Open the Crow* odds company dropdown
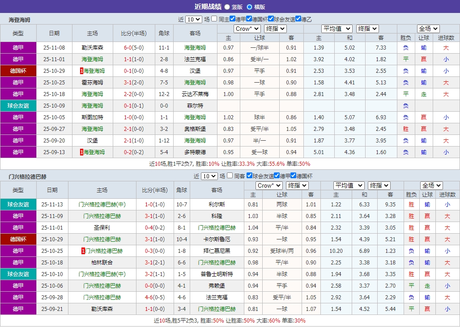The height and width of the screenshot is (327, 460). (x=247, y=29)
